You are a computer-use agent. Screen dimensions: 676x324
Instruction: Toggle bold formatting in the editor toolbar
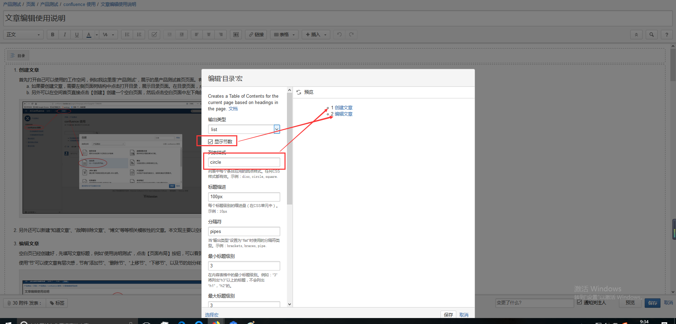coord(52,34)
